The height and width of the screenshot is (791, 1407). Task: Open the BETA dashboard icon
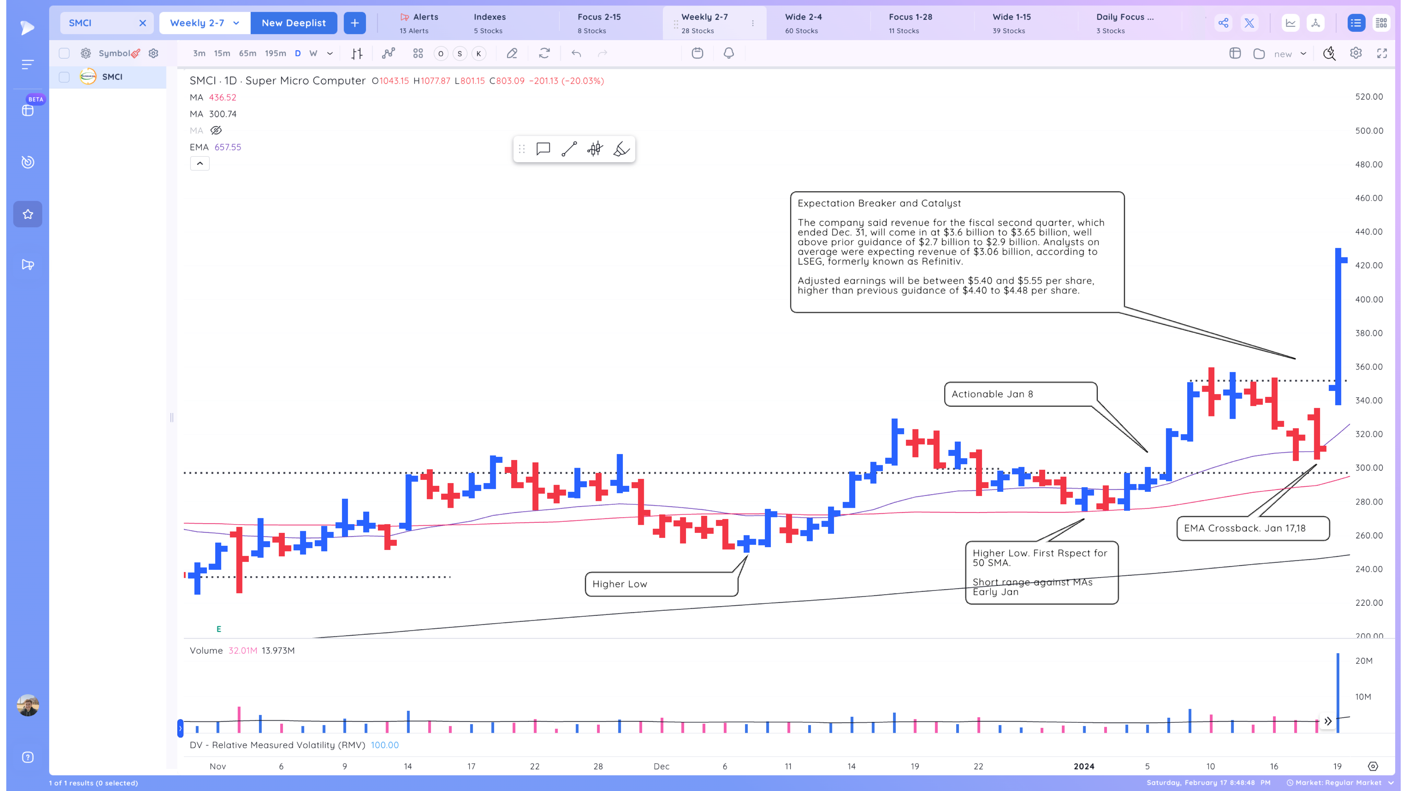pos(28,110)
